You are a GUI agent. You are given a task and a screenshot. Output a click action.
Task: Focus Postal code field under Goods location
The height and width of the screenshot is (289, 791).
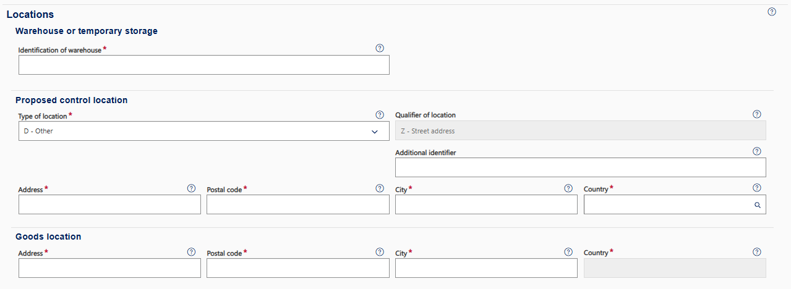(x=297, y=268)
